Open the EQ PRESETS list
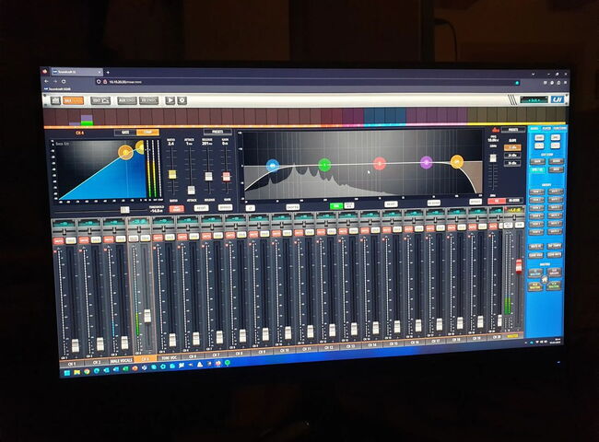This screenshot has width=599, height=442. (512, 130)
